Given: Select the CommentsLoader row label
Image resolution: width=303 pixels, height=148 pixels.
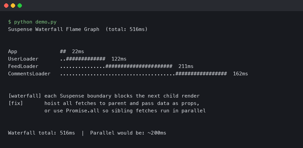Looking at the screenshot, I should 29,74.
